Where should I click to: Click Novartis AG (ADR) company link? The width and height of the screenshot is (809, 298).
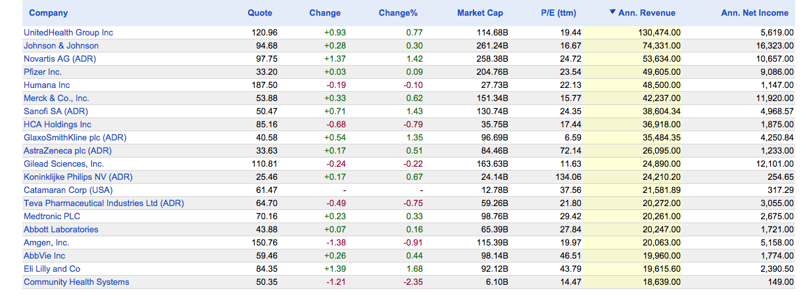(60, 59)
